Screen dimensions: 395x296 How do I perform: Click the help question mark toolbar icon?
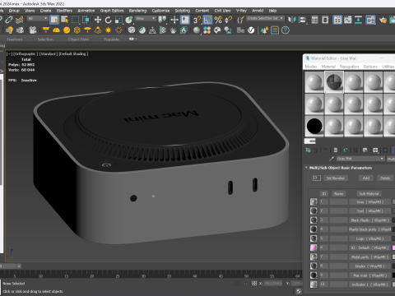click(x=286, y=30)
